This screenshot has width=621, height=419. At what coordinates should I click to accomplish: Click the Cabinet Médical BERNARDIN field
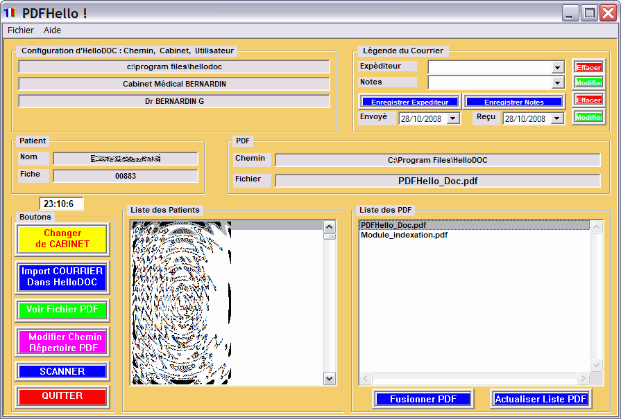[x=174, y=84]
